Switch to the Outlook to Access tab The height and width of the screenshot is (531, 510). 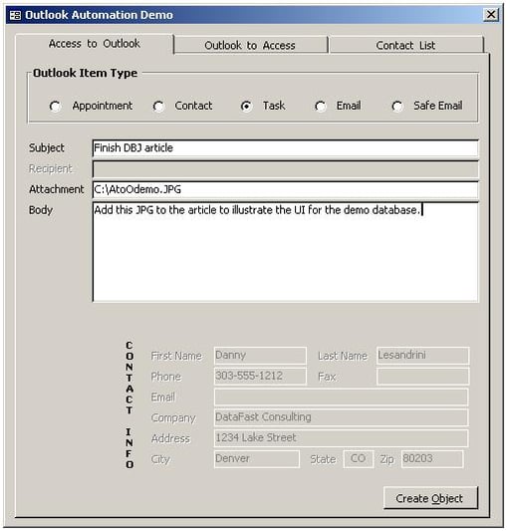[250, 45]
